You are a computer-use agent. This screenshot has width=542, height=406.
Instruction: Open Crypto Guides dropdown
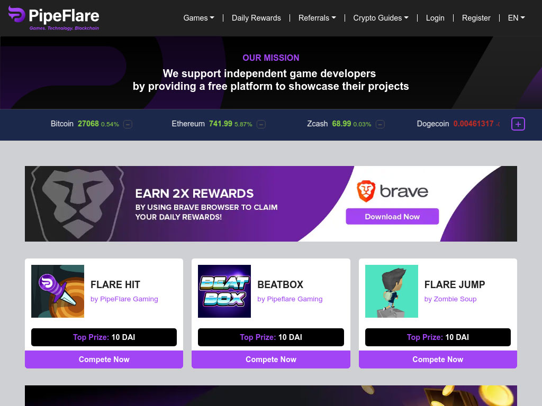click(381, 18)
